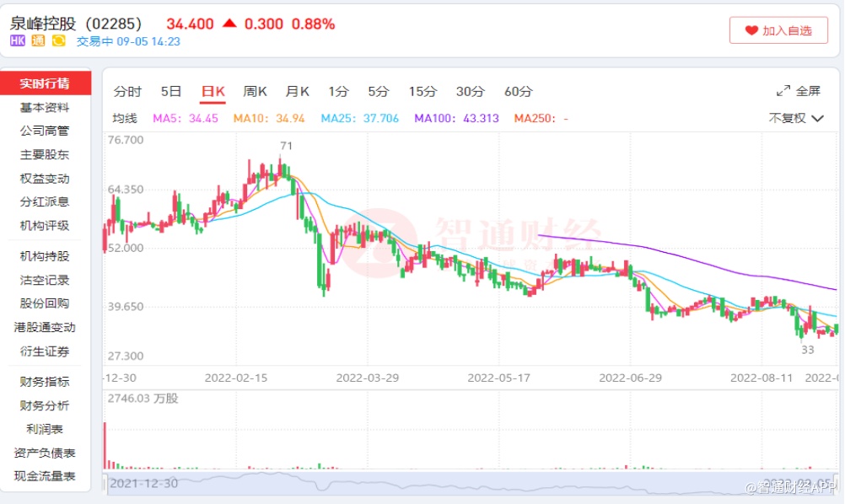Image resolution: width=845 pixels, height=504 pixels.
Task: Expand the 不复权 adjustment dropdown
Action: [x=796, y=118]
